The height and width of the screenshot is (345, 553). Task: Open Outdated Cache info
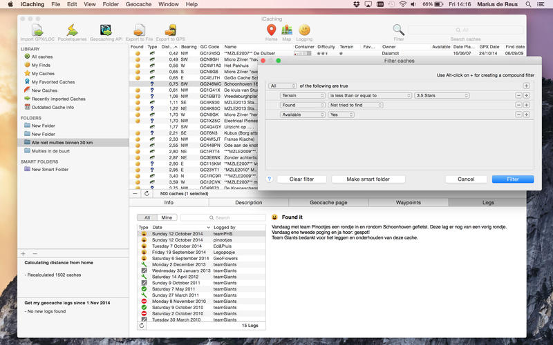pyautogui.click(x=53, y=108)
